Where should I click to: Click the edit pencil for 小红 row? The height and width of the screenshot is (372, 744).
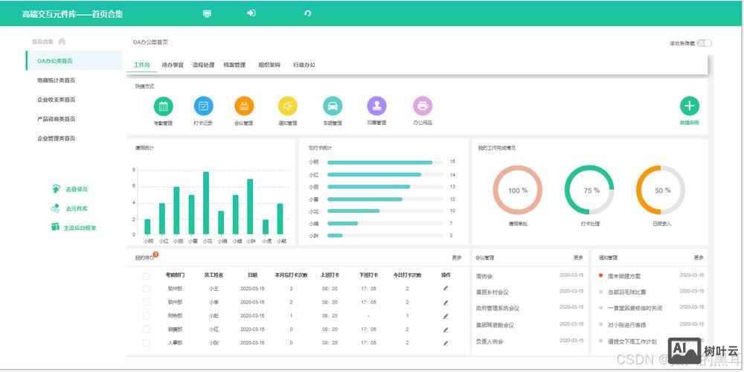[x=446, y=330]
